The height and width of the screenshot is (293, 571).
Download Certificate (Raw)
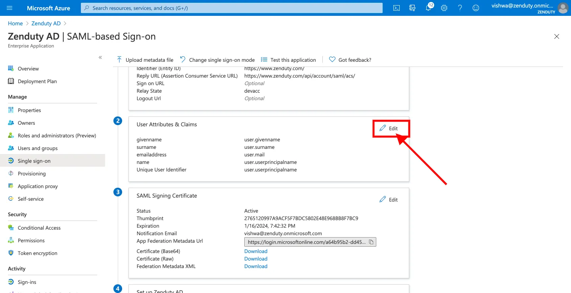click(x=256, y=259)
